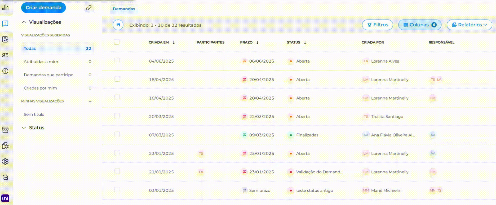
Task: Toggle the select-all header checkbox
Action: point(117,42)
